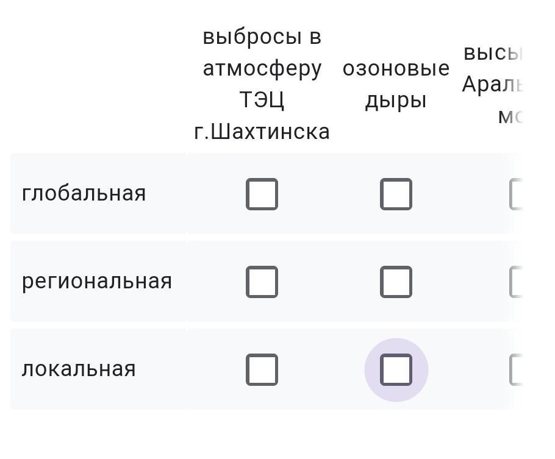
Task: Check глобальная for озоновые дыры
Action: 396,194
